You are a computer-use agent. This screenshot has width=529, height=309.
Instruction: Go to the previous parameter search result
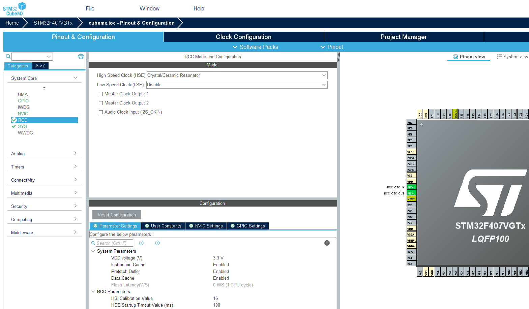[141, 243]
